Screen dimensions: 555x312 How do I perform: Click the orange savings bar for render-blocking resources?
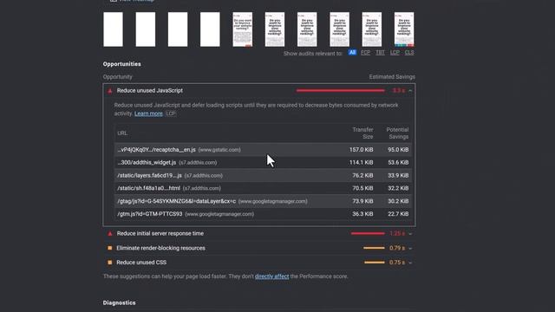click(374, 248)
